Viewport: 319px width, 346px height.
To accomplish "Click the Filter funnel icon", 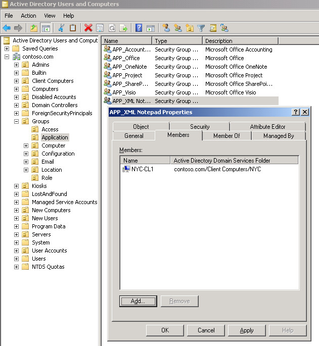I will click(201, 28).
